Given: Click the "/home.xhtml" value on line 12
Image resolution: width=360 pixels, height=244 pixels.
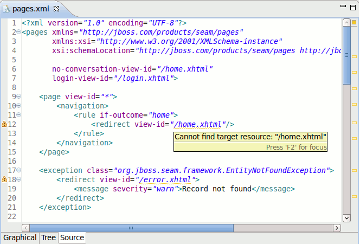Looking at the screenshot, I should [x=199, y=124].
